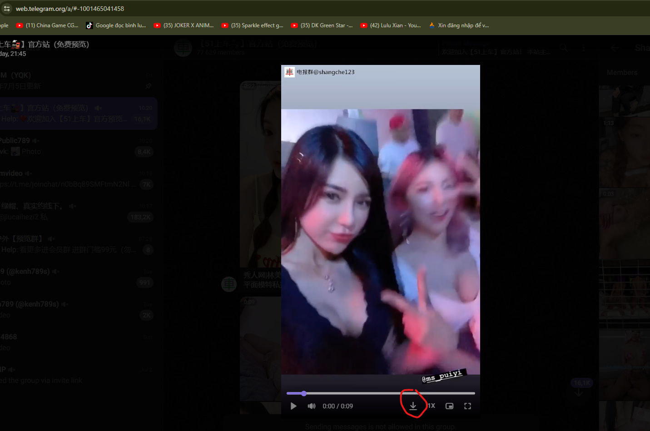Click the download icon circled in red

413,406
